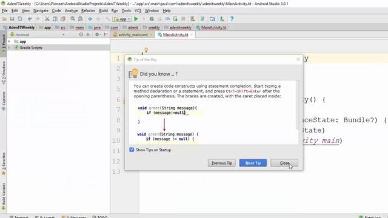388x218 pixels.
Task: Open the Favorites side tool window
Action: pos(4,163)
